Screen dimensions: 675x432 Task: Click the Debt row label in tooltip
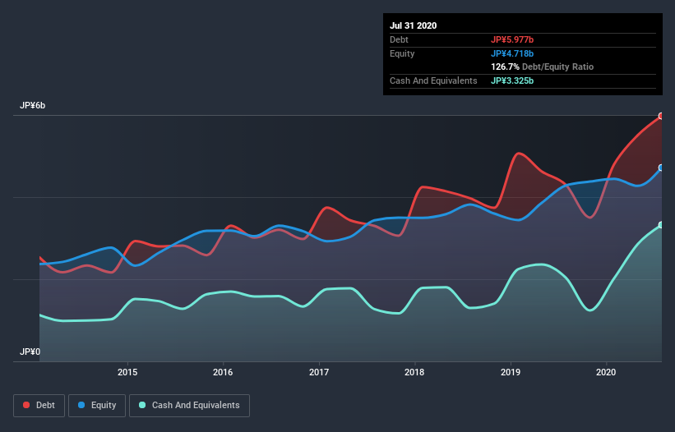(x=399, y=40)
